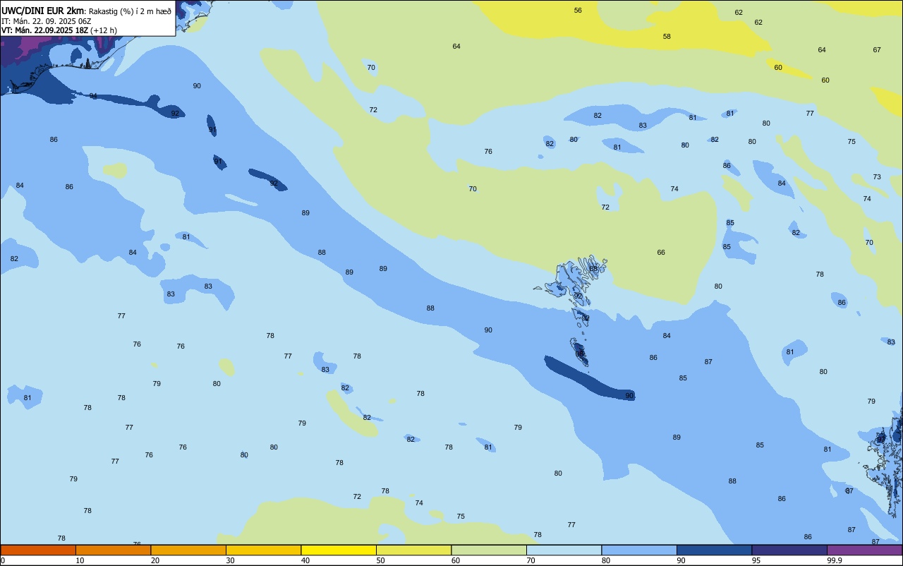Click the '10' legend tick label
Screen dimensions: 903x566
click(x=80, y=560)
